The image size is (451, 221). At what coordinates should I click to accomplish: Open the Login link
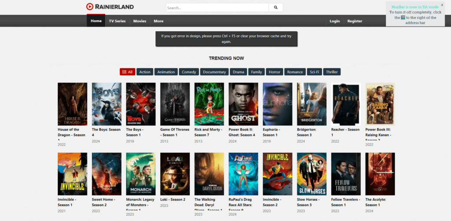pos(335,21)
